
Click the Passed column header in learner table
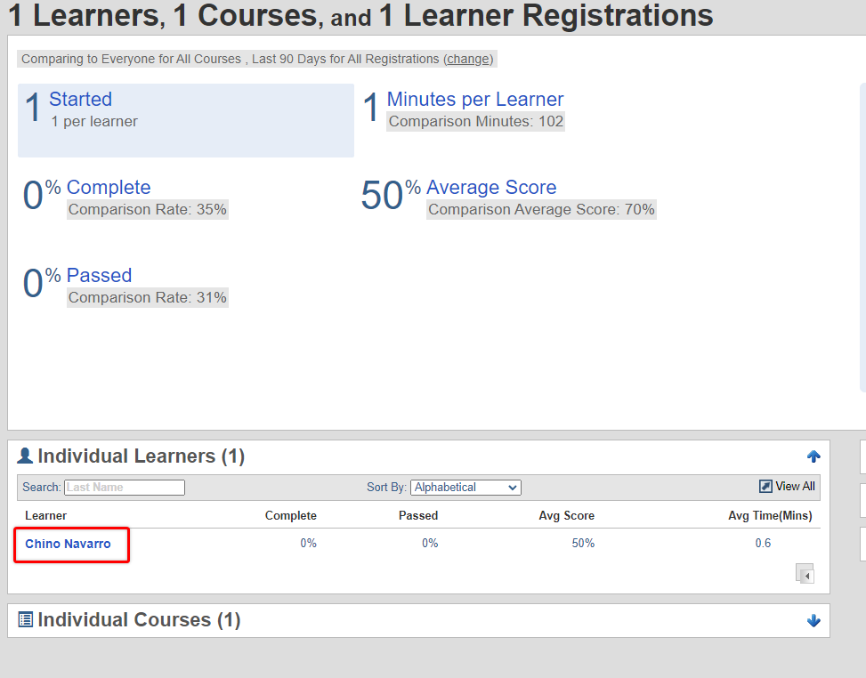pos(418,516)
